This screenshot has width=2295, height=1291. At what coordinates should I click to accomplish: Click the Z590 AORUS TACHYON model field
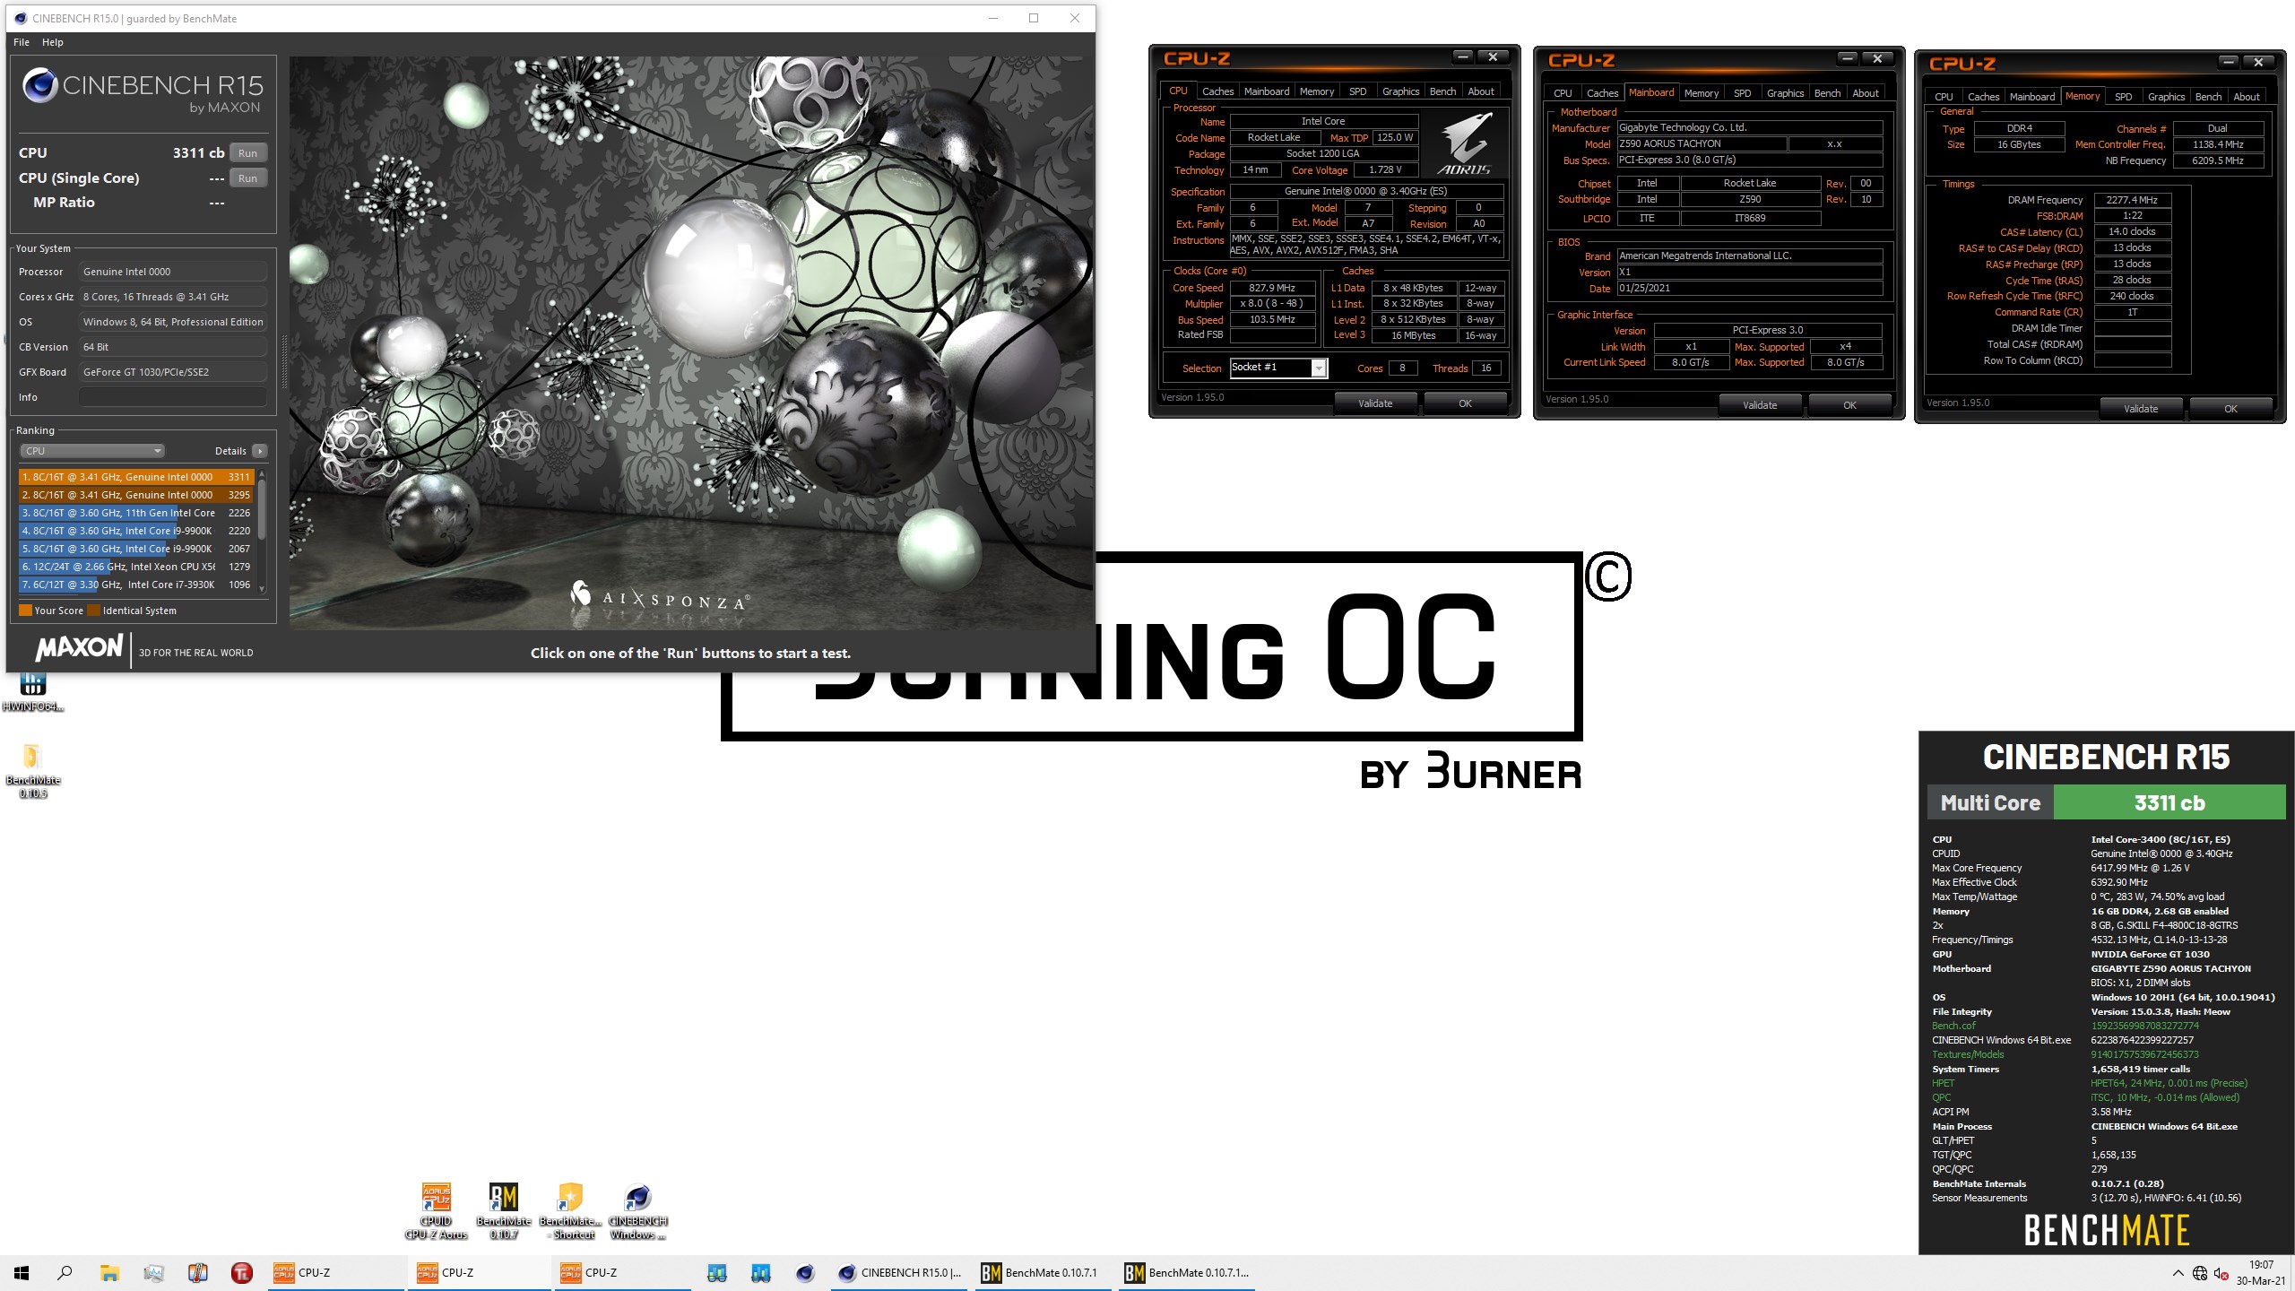click(1702, 143)
